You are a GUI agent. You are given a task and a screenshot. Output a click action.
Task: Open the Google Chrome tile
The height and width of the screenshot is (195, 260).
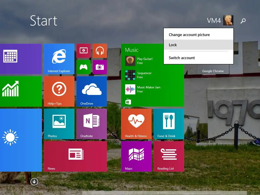(x=214, y=69)
